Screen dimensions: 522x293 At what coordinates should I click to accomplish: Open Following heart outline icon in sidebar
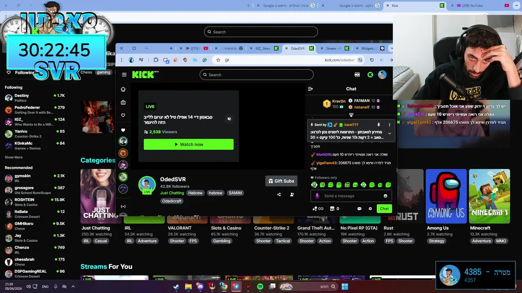coord(123,115)
